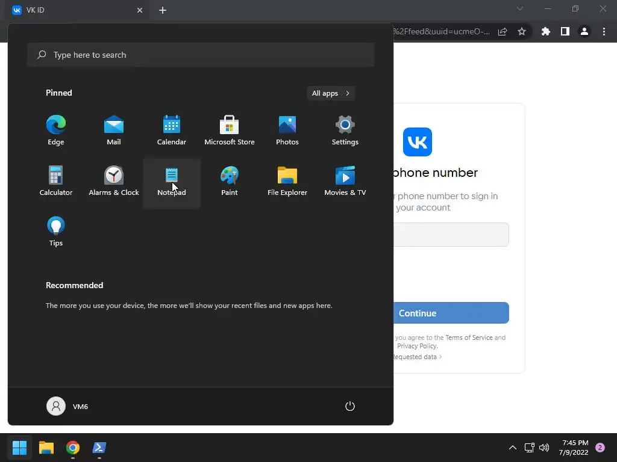
Task: Click the power button in Start menu
Action: [350, 406]
